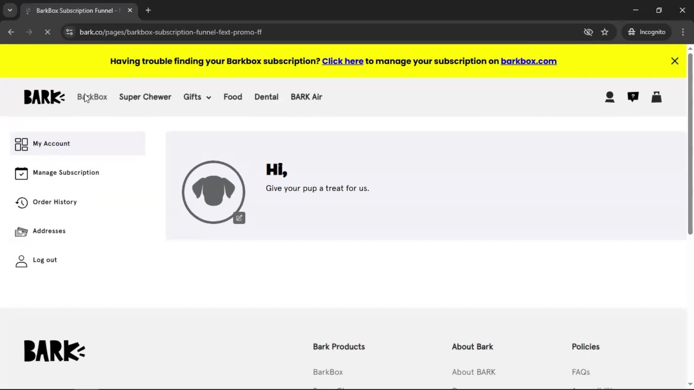The image size is (694, 390).
Task: Open the BarkBox footer link
Action: coord(328,372)
